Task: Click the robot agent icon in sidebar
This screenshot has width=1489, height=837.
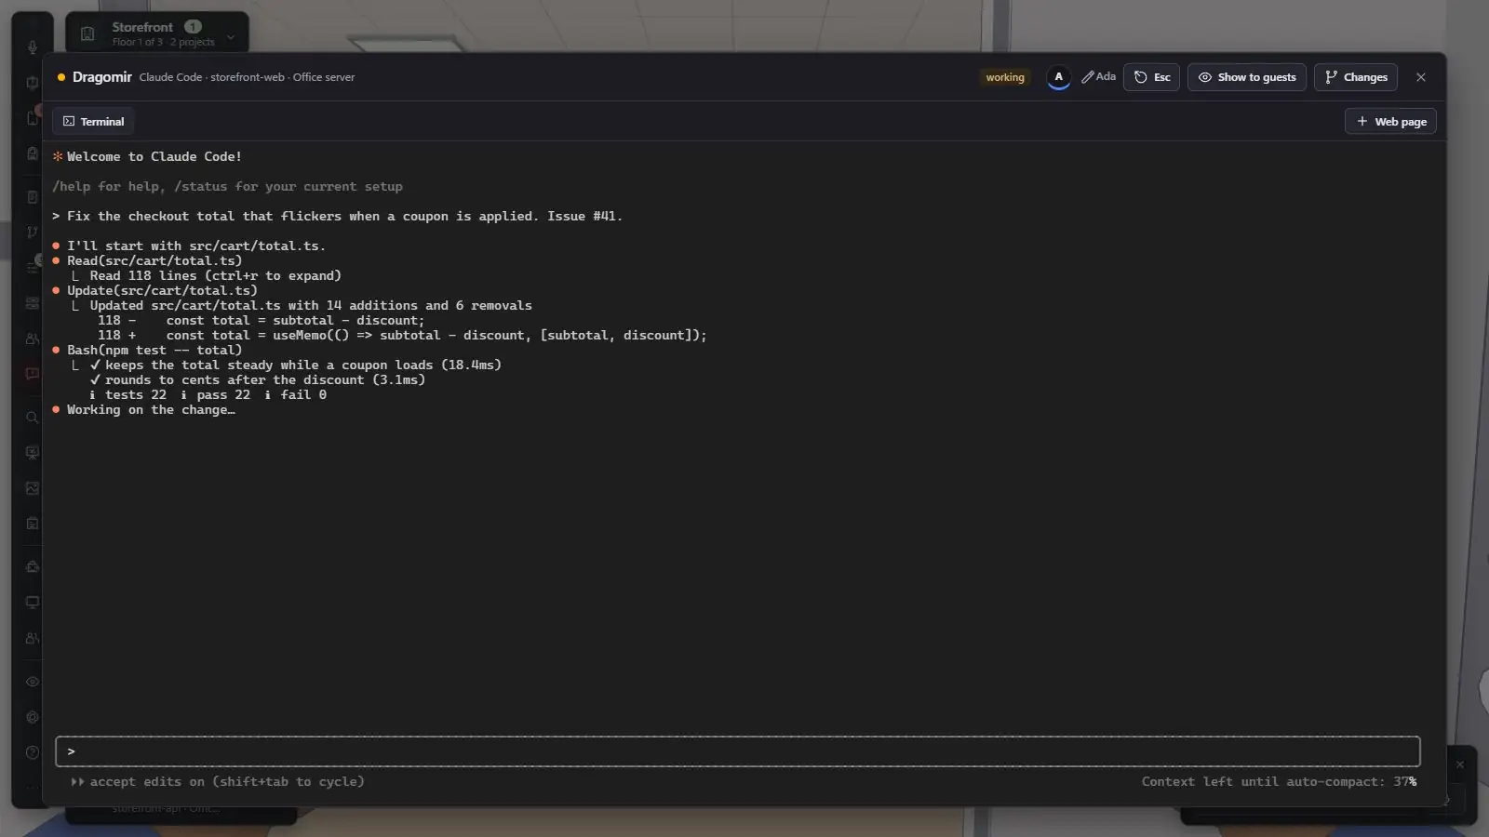Action: [x=33, y=567]
